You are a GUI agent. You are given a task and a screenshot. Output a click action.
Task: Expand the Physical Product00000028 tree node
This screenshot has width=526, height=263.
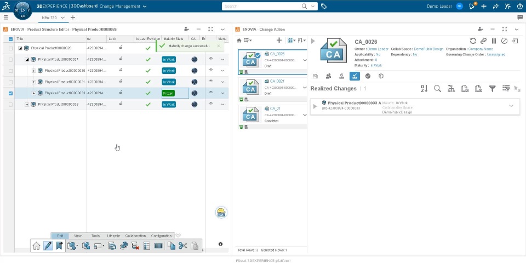pos(27,104)
